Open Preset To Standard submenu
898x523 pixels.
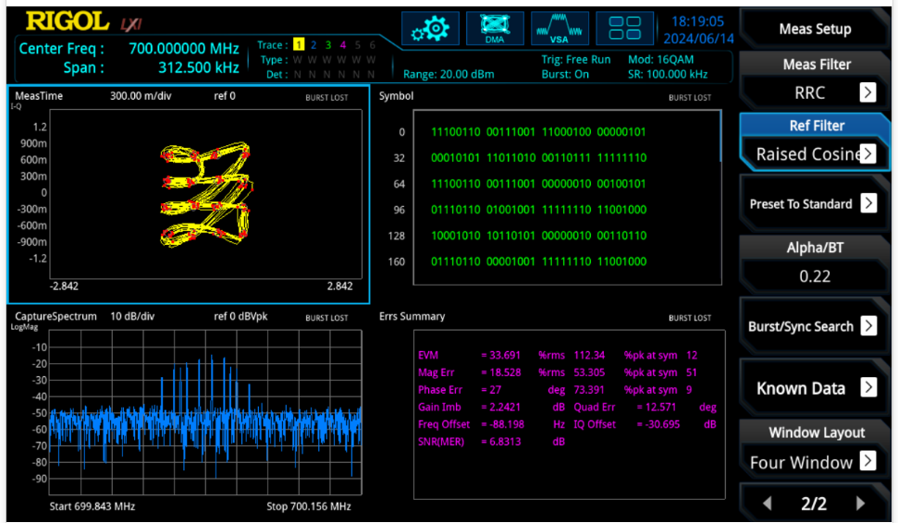pos(815,203)
